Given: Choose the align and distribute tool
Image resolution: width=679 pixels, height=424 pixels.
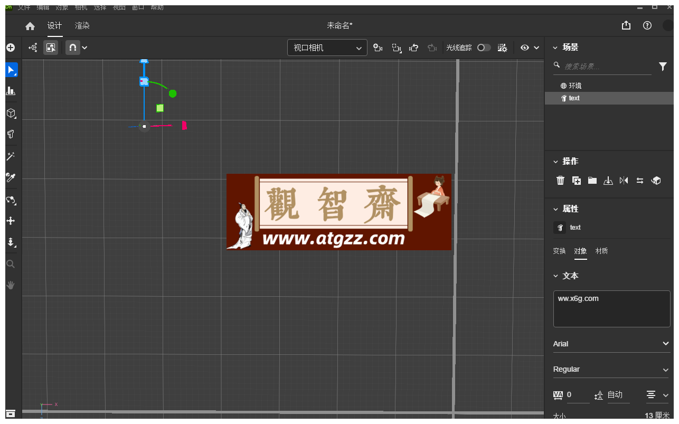Looking at the screenshot, I should point(11,91).
